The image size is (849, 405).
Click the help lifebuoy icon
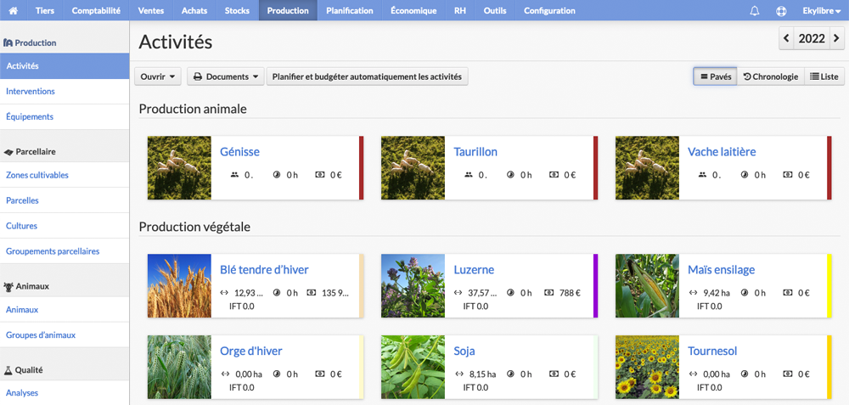click(x=781, y=10)
